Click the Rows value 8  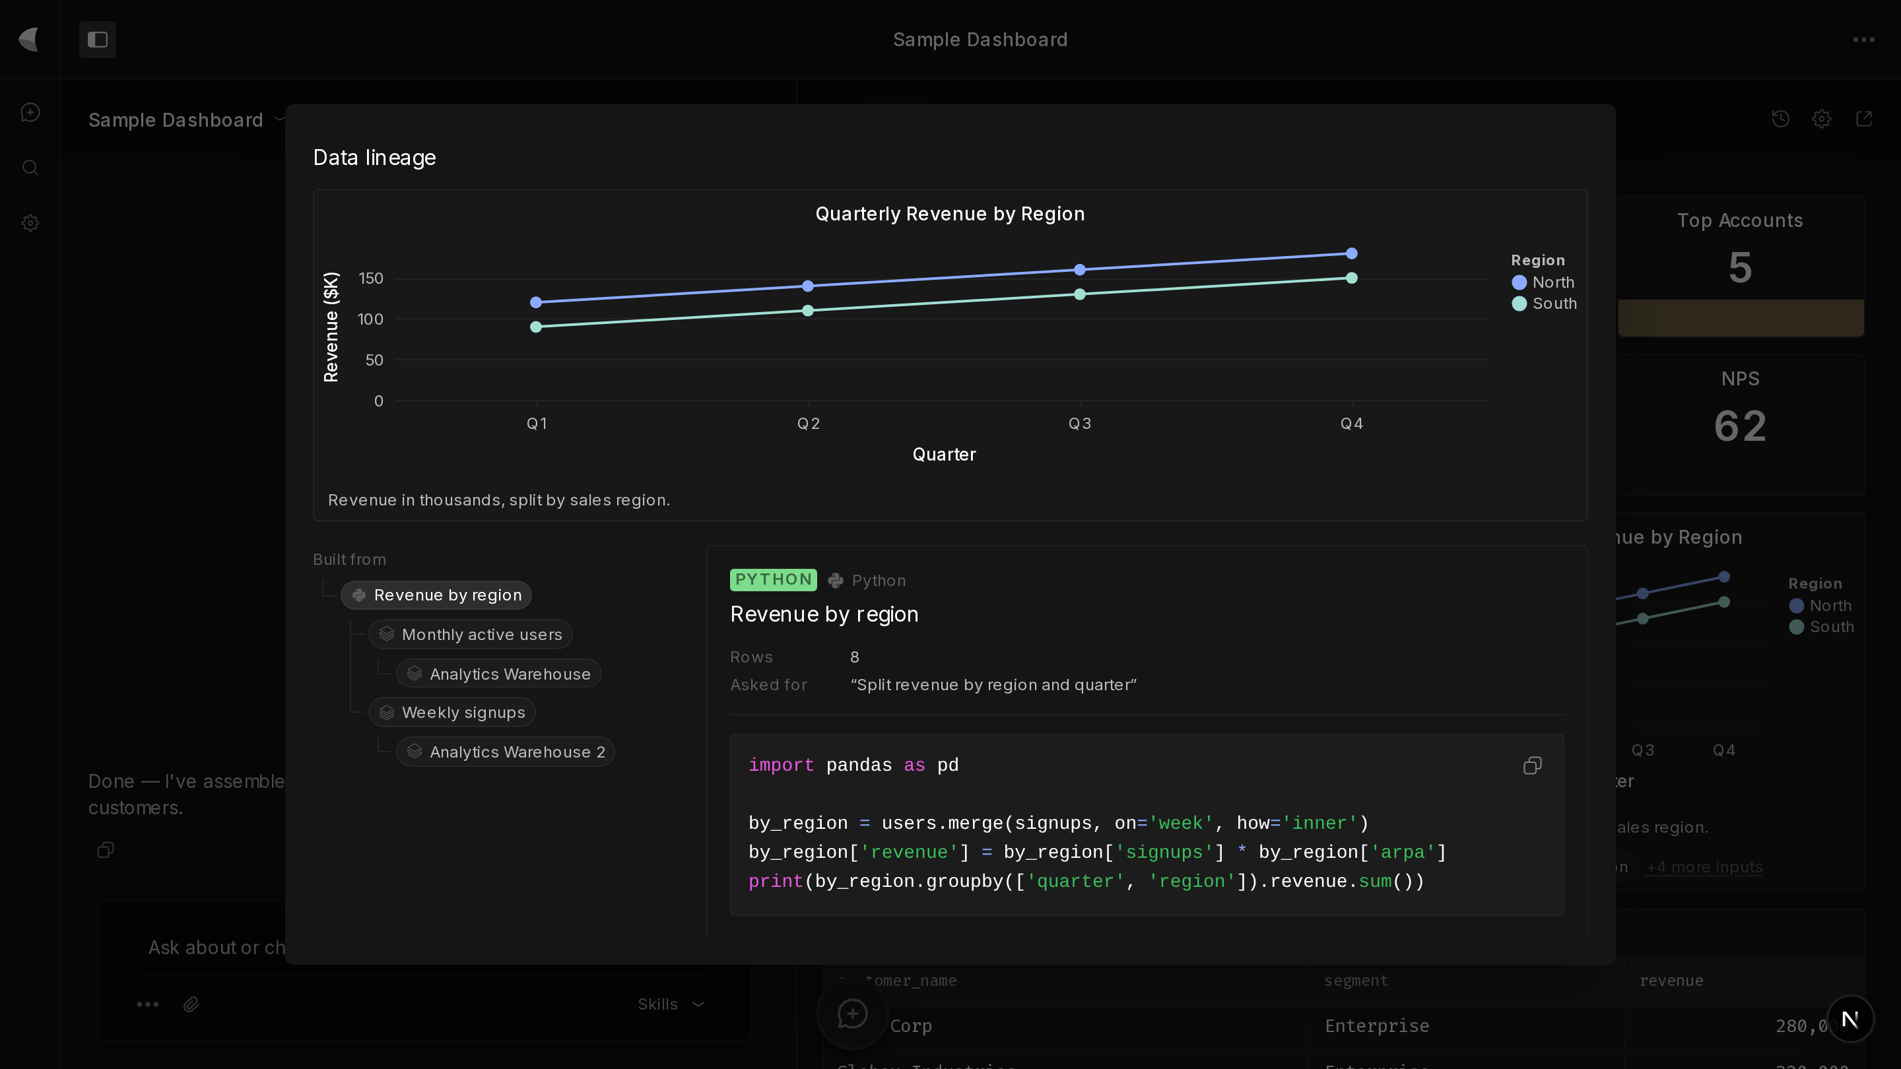[x=855, y=657]
